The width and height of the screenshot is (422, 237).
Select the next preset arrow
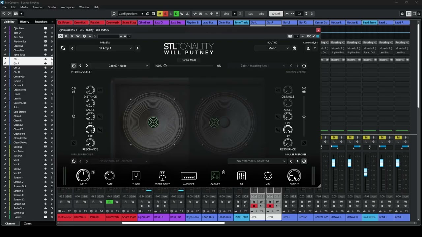[137, 48]
